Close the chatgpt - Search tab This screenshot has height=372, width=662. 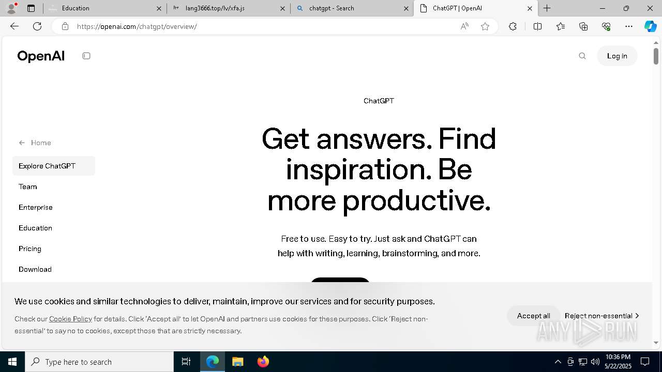click(406, 8)
